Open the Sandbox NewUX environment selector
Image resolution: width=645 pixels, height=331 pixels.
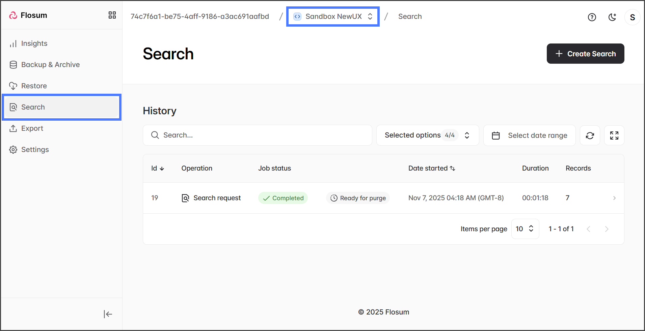tap(333, 17)
